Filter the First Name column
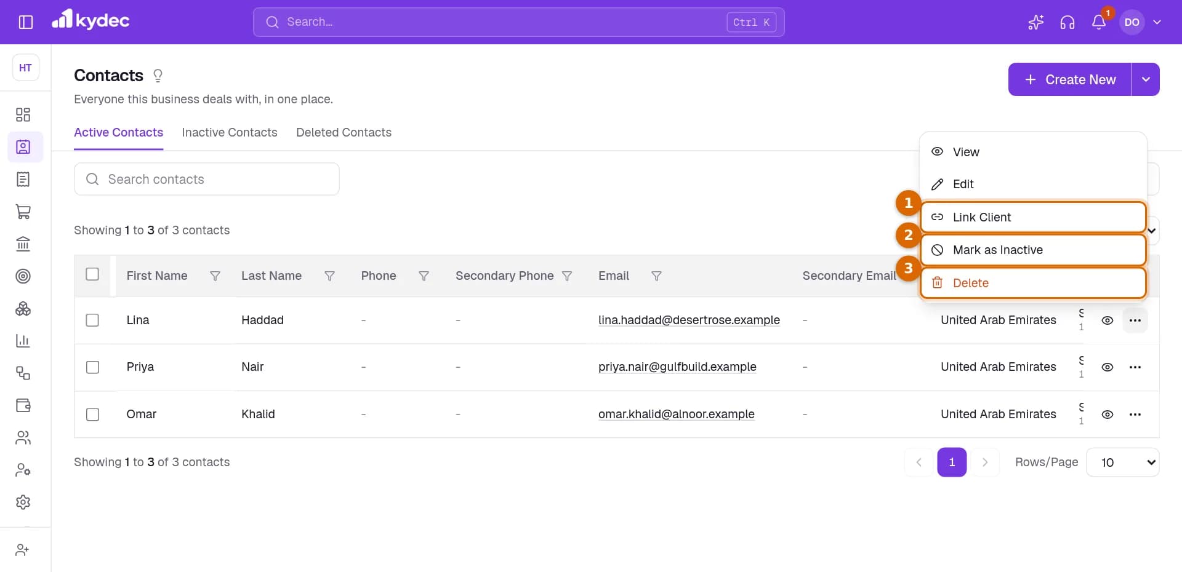 [215, 276]
